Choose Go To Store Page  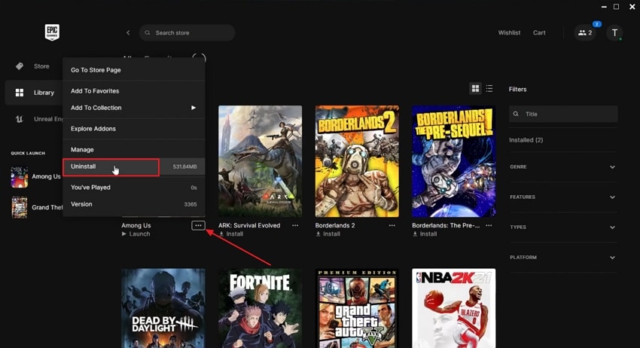(134, 70)
